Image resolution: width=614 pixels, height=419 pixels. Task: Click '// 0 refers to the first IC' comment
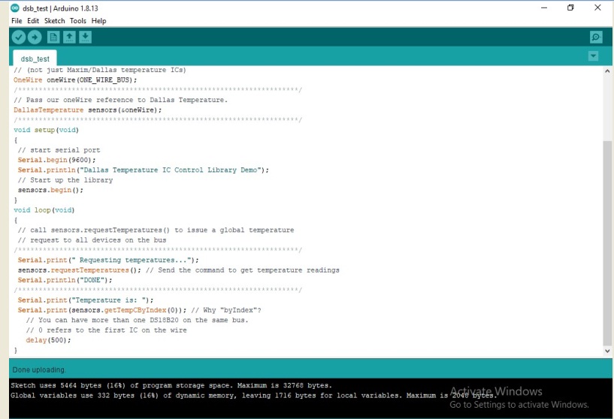[106, 330]
